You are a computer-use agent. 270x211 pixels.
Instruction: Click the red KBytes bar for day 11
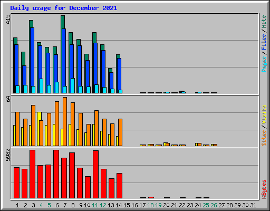click(x=95, y=174)
